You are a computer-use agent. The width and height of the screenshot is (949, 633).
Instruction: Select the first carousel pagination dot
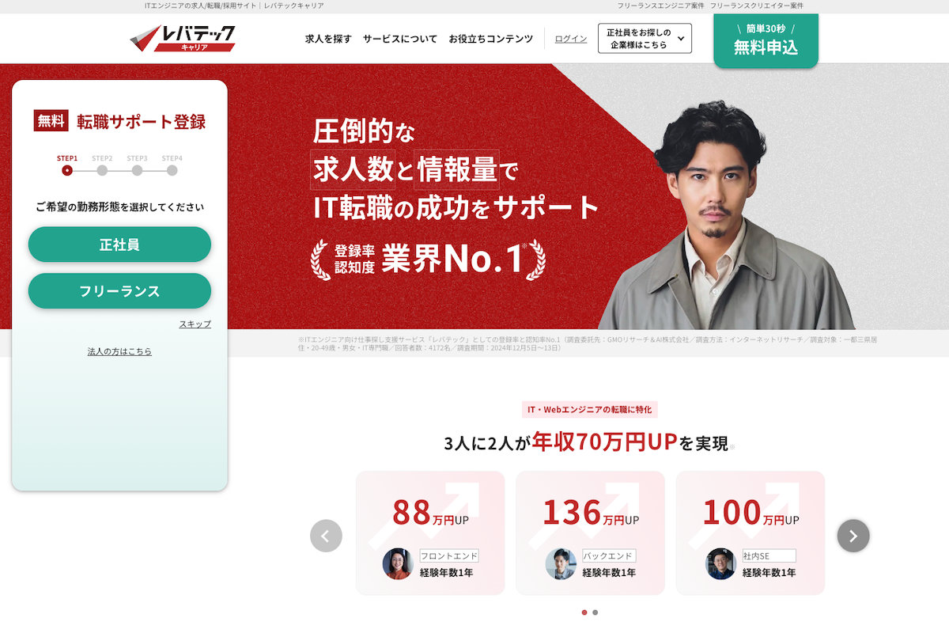584,612
